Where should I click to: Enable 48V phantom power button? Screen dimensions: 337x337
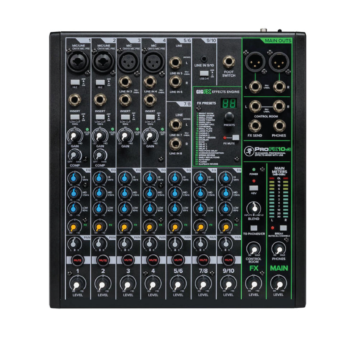tap(254, 188)
